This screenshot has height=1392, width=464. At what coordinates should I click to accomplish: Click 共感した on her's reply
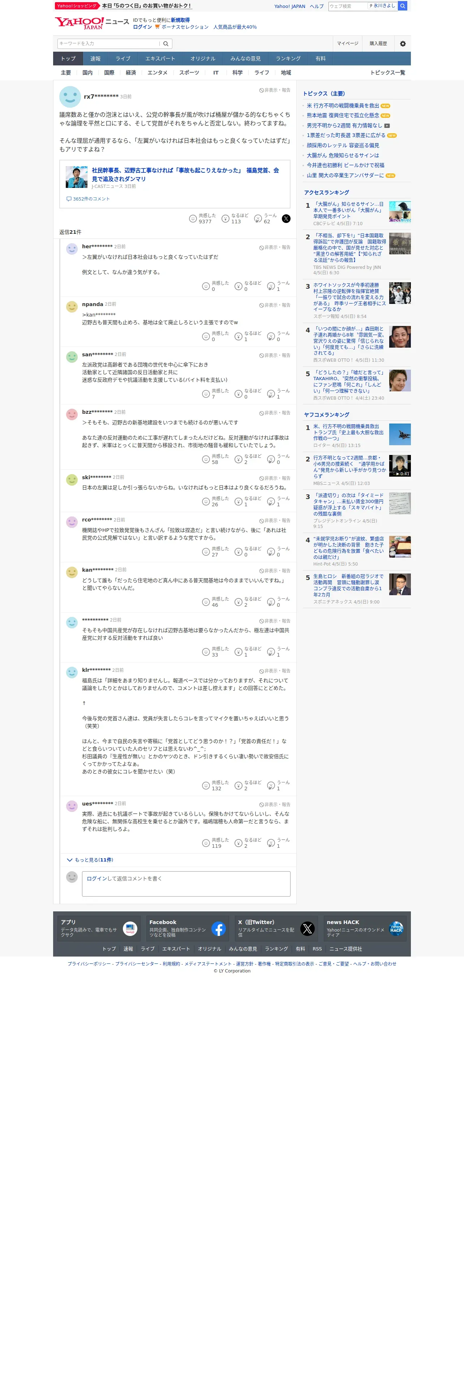[215, 286]
